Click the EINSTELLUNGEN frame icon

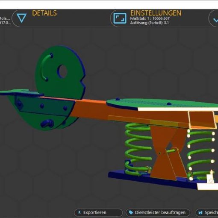120,18
